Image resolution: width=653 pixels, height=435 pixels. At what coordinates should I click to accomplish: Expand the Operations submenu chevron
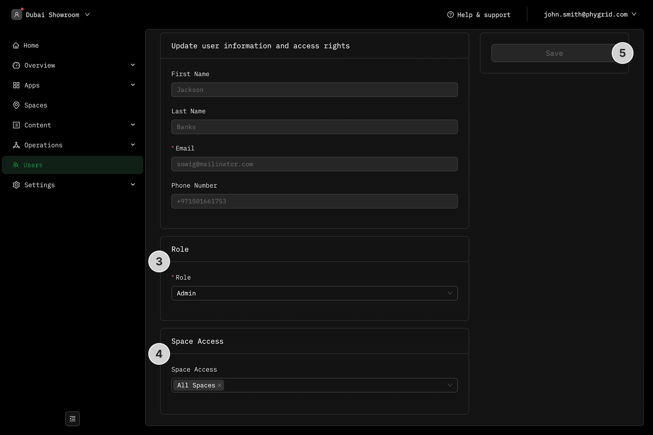(x=133, y=145)
